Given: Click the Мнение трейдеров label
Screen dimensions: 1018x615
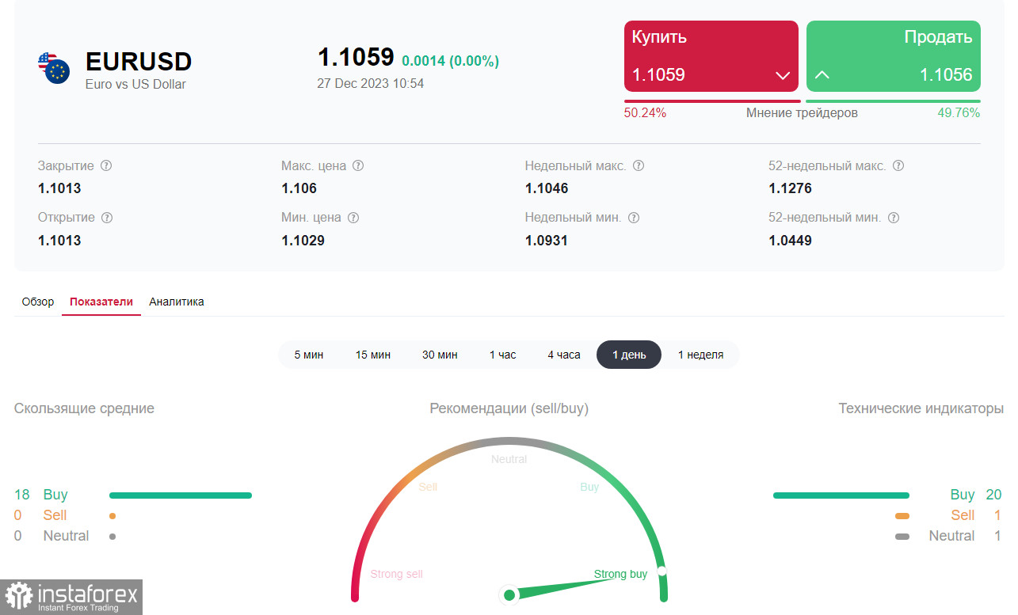Looking at the screenshot, I should (x=802, y=113).
